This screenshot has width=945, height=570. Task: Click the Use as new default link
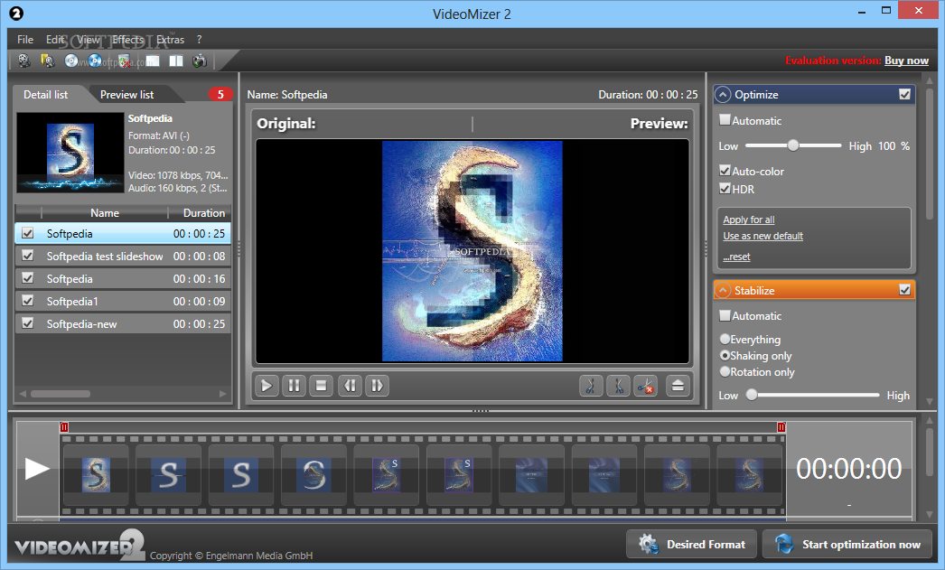pos(763,236)
